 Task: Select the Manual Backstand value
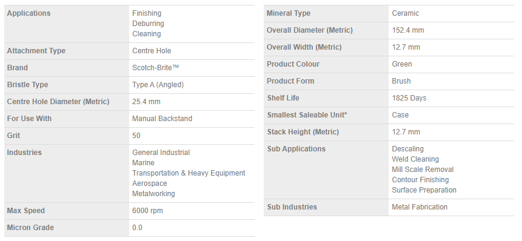click(x=162, y=119)
